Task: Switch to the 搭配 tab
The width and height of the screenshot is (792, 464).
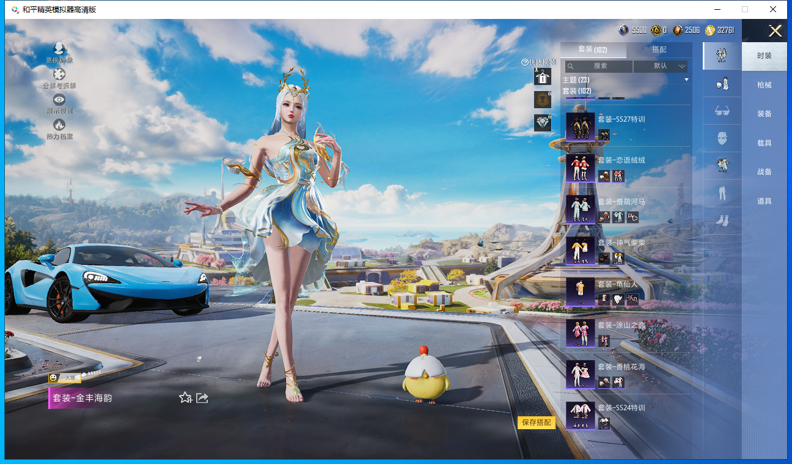Action: coord(659,50)
